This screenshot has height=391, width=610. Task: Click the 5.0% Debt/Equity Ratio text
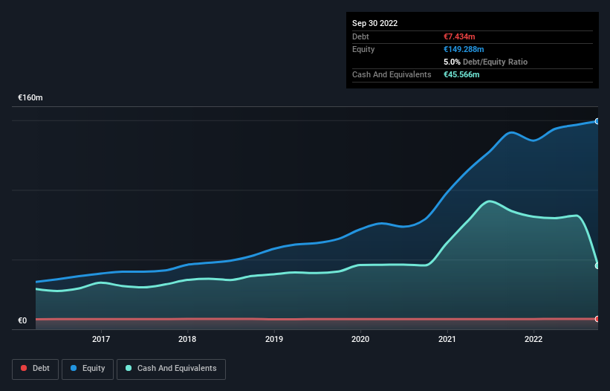click(485, 62)
